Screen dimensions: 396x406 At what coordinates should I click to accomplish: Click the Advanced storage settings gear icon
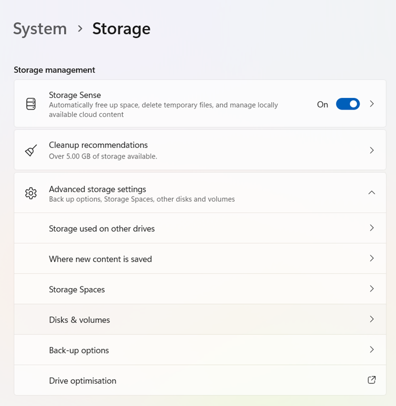point(31,193)
